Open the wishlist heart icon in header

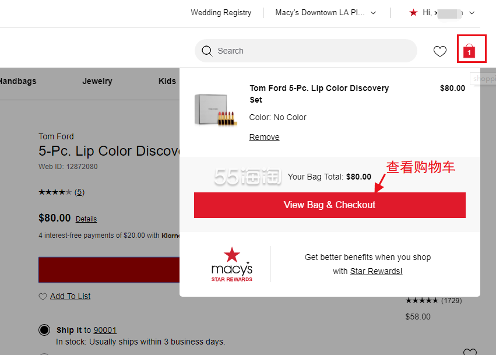click(440, 51)
